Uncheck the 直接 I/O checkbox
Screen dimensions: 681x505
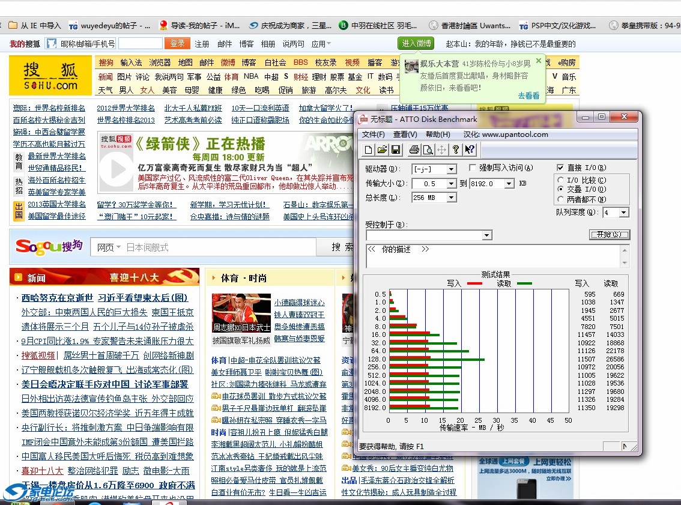pyautogui.click(x=560, y=168)
